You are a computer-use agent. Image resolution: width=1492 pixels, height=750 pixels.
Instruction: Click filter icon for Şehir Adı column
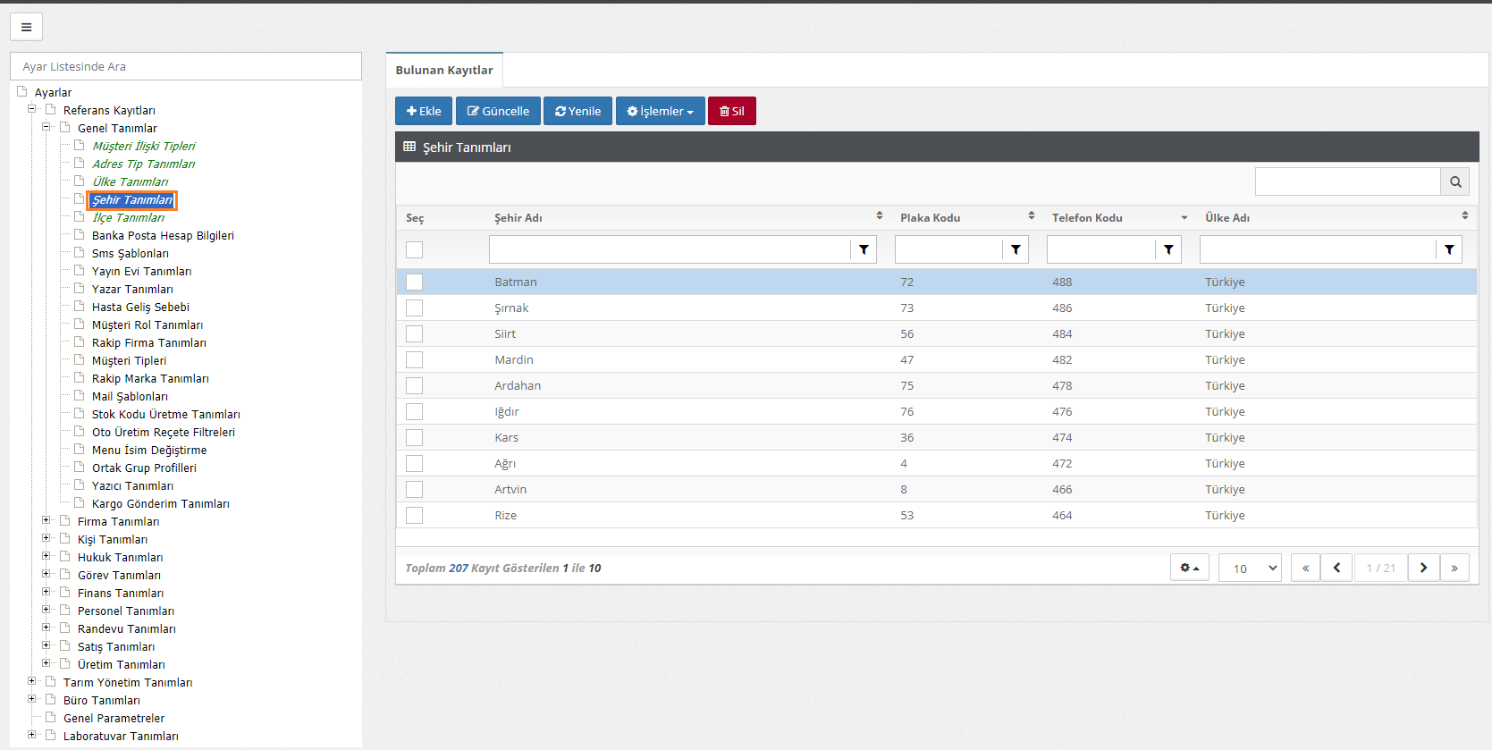[864, 249]
